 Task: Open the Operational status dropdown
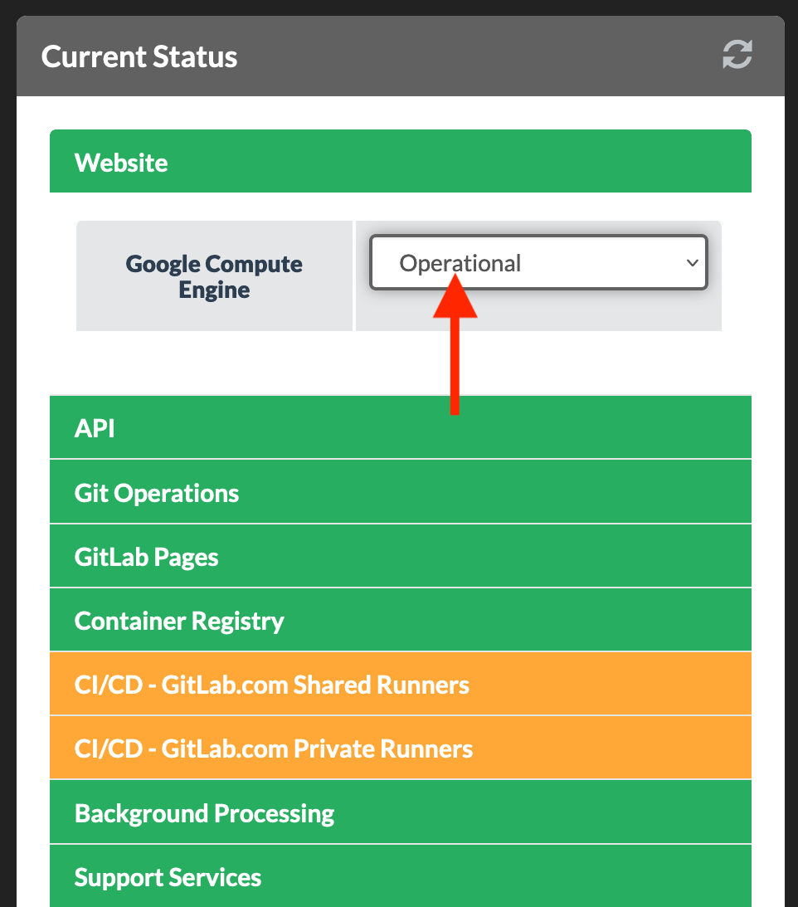tap(523, 263)
